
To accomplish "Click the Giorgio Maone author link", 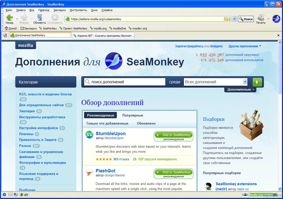I will [x=115, y=175].
